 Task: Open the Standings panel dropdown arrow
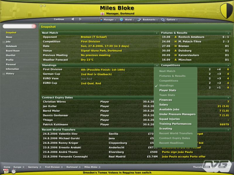[x=157, y=65]
